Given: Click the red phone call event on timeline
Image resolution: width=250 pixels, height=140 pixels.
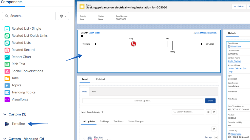Looking at the screenshot, I should click(x=133, y=44).
